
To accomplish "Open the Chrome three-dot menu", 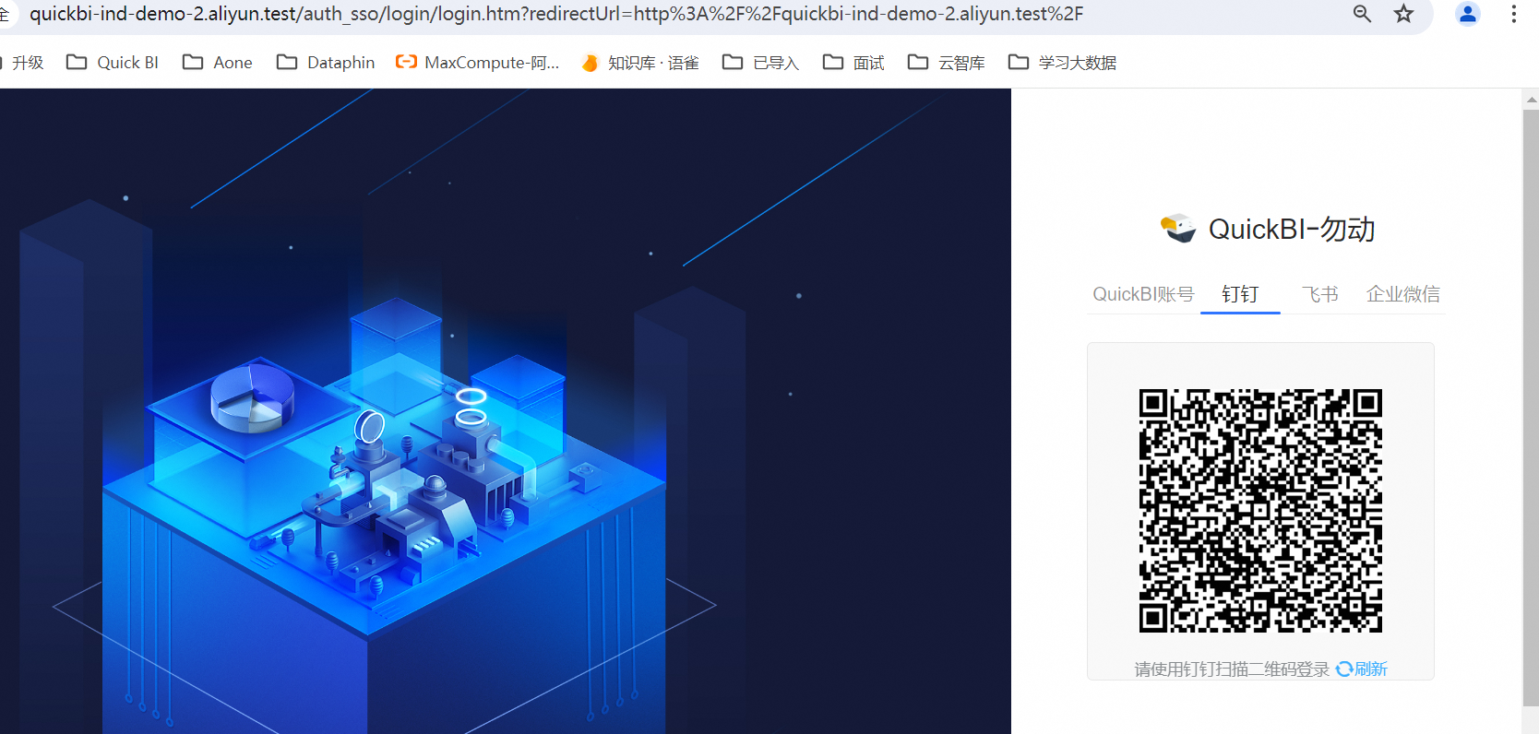I will (x=1513, y=14).
